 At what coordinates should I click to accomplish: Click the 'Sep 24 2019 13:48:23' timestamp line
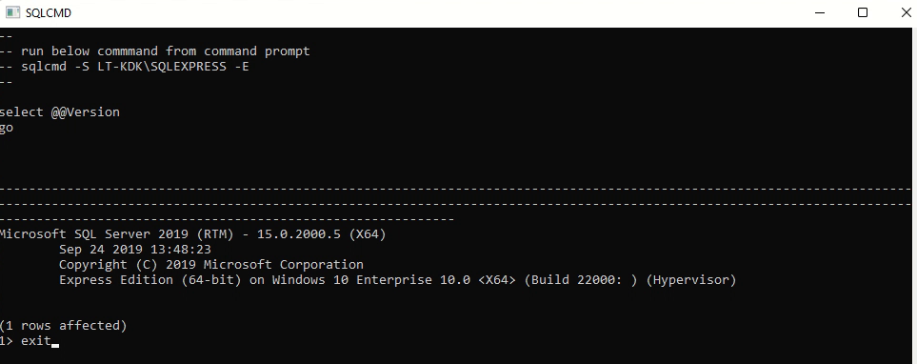click(x=135, y=250)
